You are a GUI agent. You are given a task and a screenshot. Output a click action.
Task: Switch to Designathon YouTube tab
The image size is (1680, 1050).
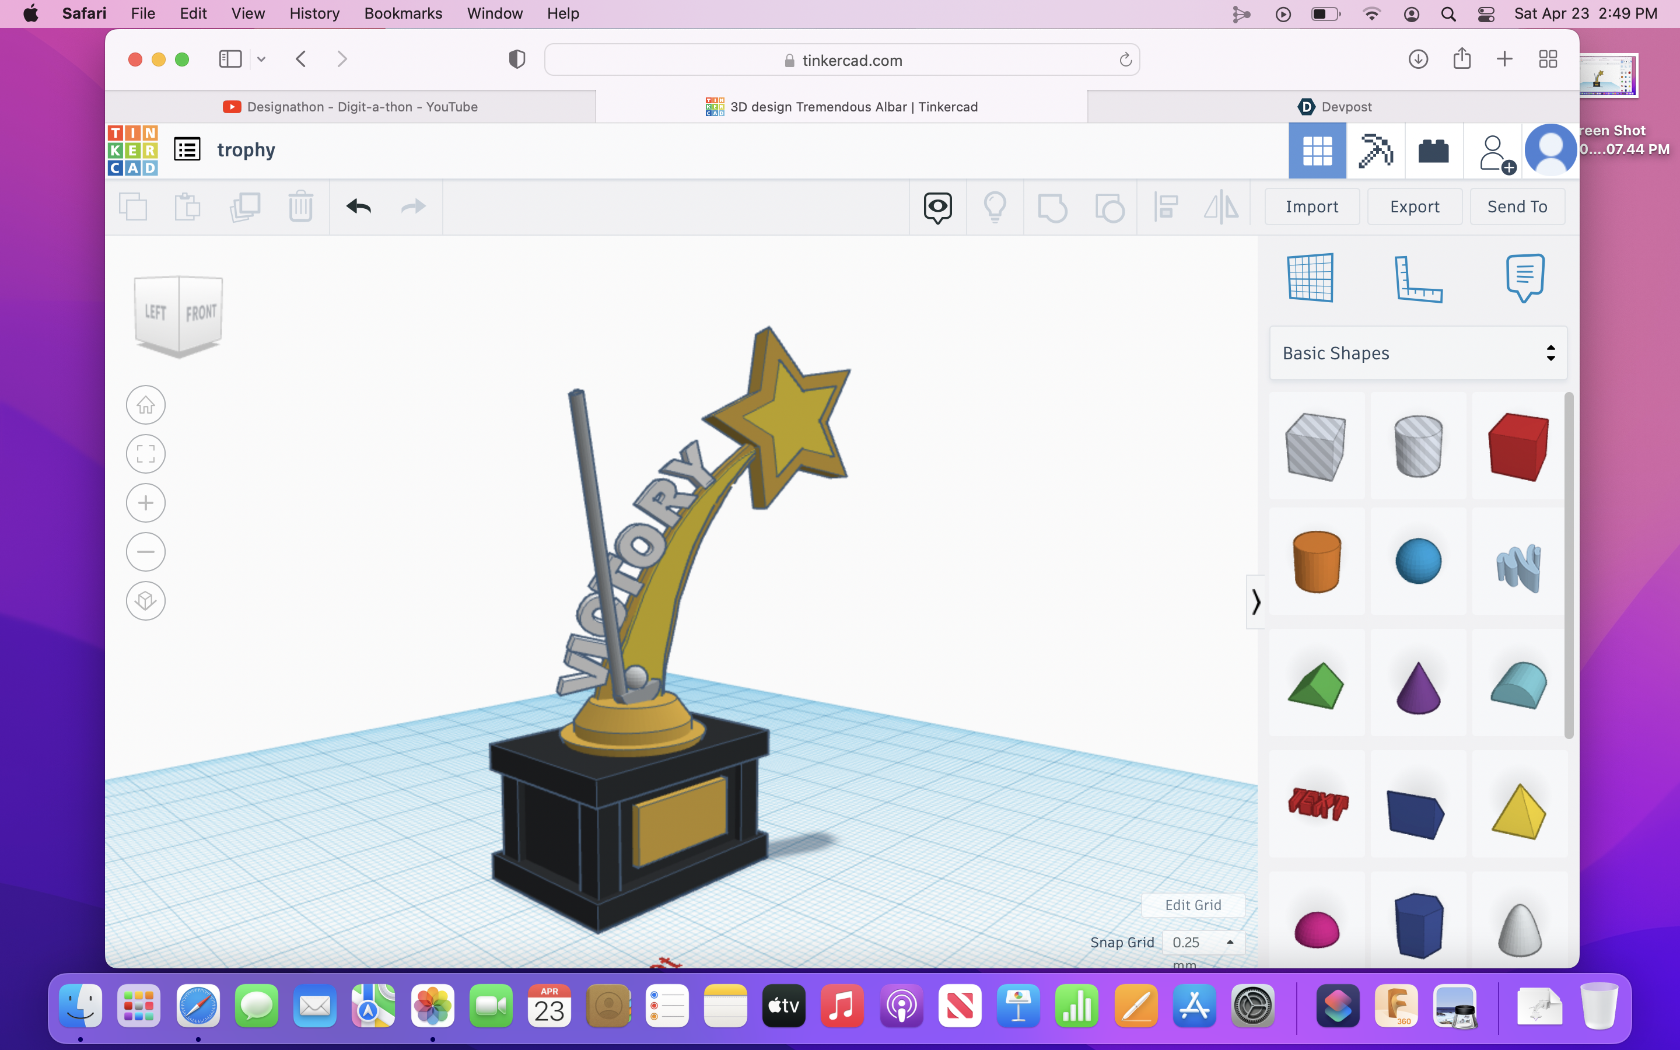click(x=351, y=107)
